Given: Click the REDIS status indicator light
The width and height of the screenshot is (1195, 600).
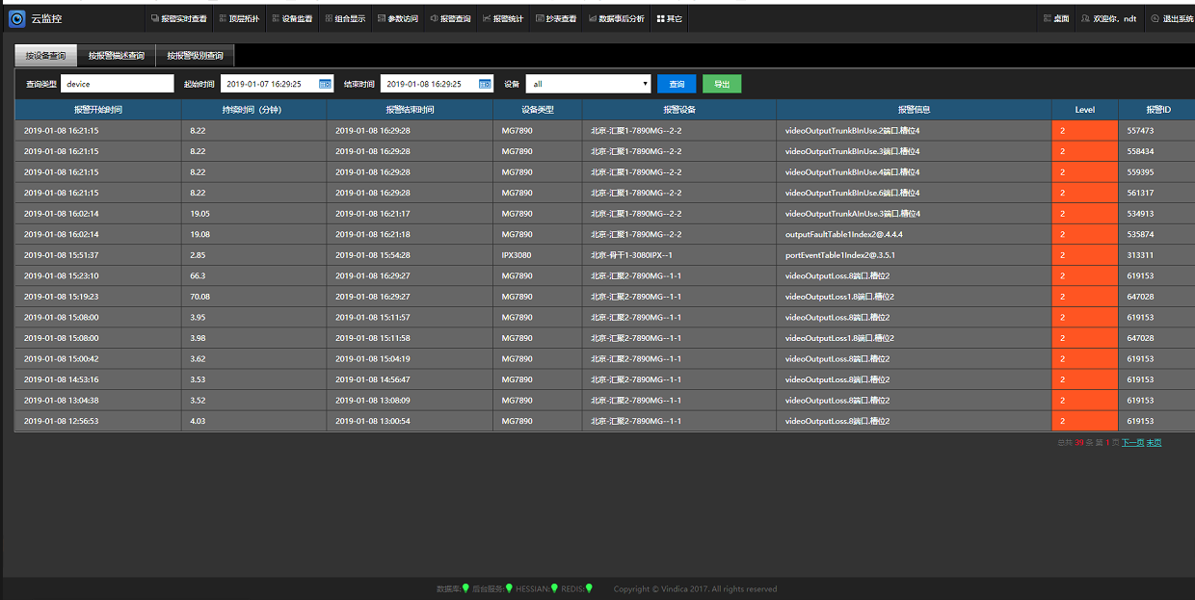Looking at the screenshot, I should (589, 588).
